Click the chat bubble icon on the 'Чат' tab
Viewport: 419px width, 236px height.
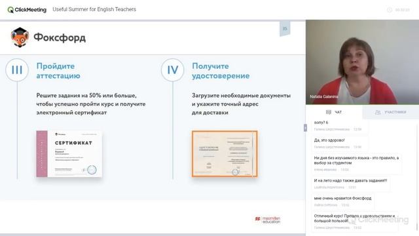pyautogui.click(x=329, y=112)
